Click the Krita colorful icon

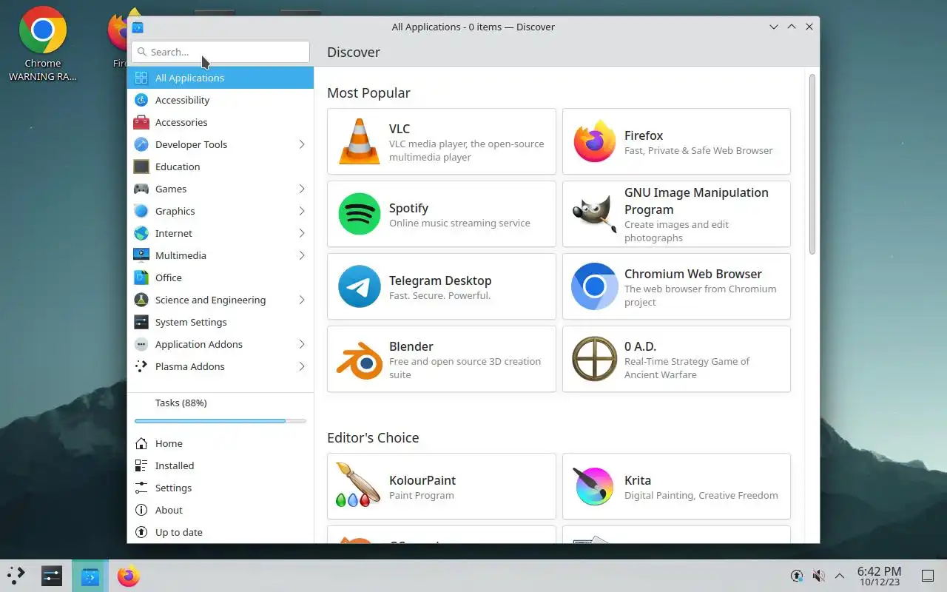click(595, 486)
